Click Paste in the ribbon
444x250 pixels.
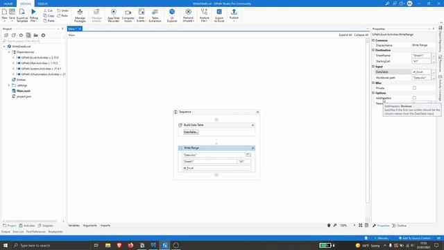coord(49,21)
